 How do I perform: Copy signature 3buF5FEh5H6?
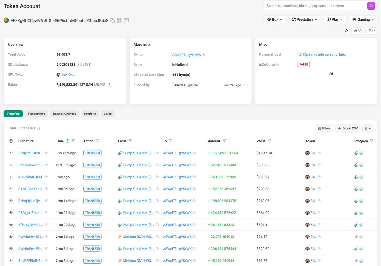pos(47,261)
